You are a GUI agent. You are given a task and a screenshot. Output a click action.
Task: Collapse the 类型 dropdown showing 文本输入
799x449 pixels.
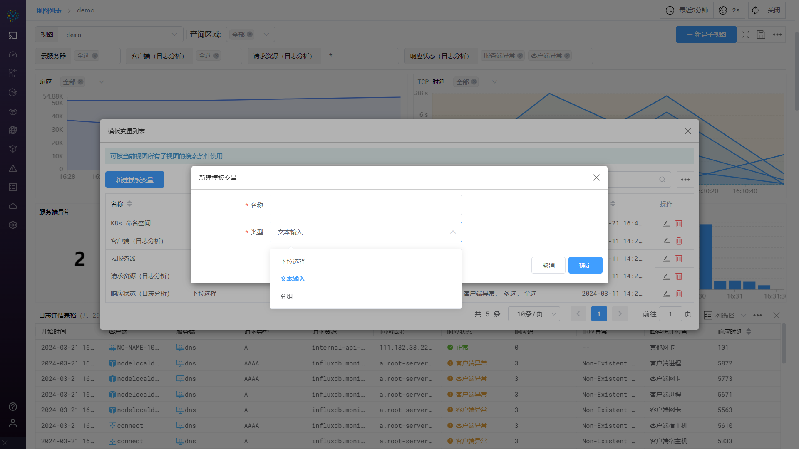click(x=453, y=232)
